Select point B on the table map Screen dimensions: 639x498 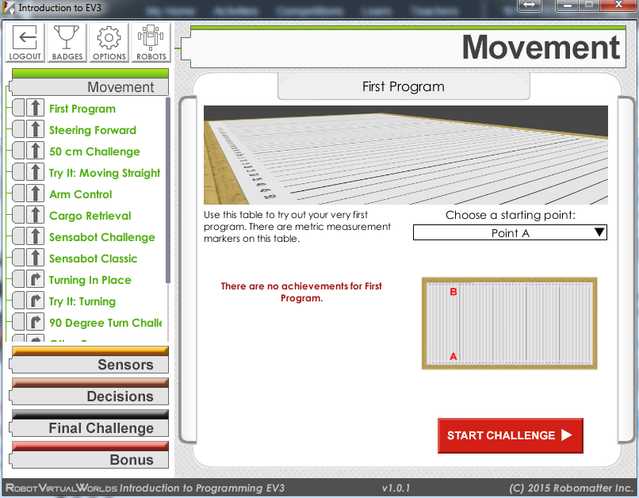[x=453, y=292]
